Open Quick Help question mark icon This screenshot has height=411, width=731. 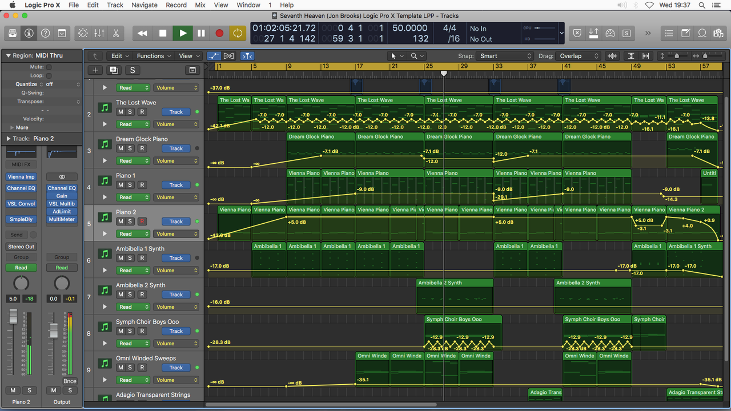pyautogui.click(x=45, y=33)
